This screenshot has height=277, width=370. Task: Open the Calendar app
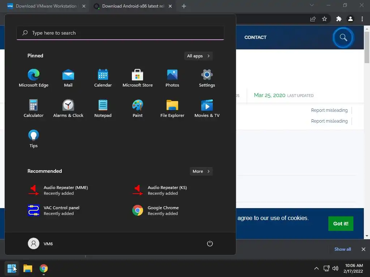click(x=103, y=78)
